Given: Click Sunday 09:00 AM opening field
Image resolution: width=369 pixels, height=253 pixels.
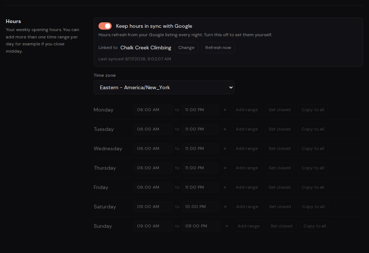Looking at the screenshot, I should point(153,226).
